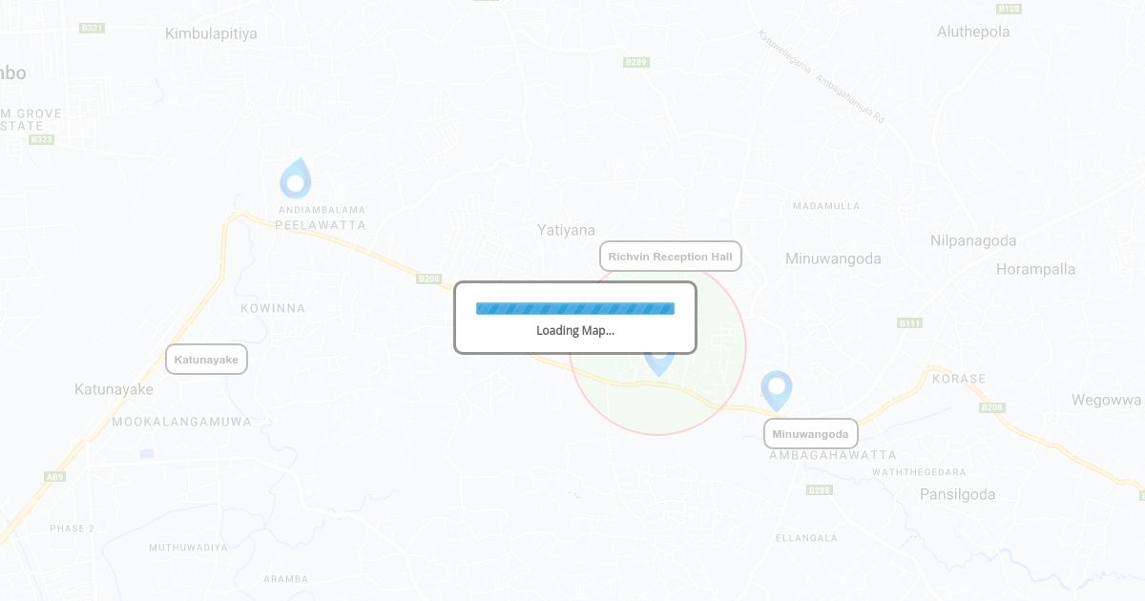Viewport: 1145px width, 601px height.
Task: Click the Wegowwa place name
Action: pos(1106,400)
